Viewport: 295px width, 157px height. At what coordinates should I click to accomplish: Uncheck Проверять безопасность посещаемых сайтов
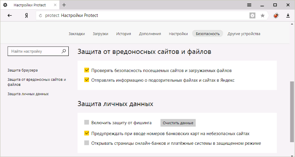click(x=86, y=70)
